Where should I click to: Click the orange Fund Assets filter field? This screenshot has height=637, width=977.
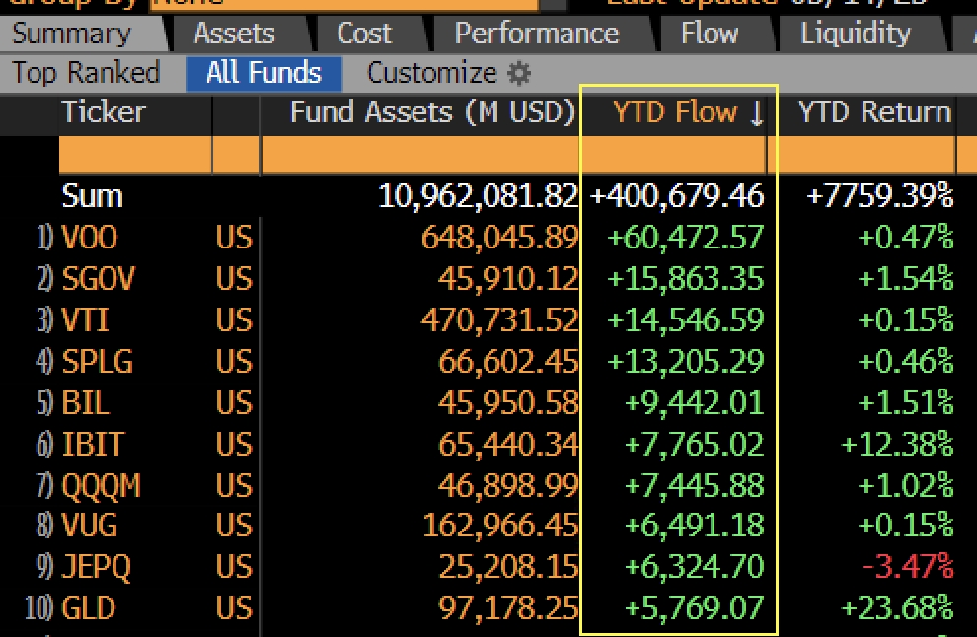420,154
